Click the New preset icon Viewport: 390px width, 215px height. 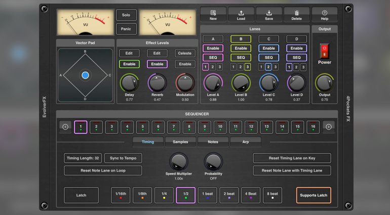213,13
